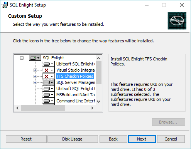Image resolution: width=191 pixels, height=149 pixels.
Task: Open install options icon for SQL Enlight root
Action: (35, 58)
